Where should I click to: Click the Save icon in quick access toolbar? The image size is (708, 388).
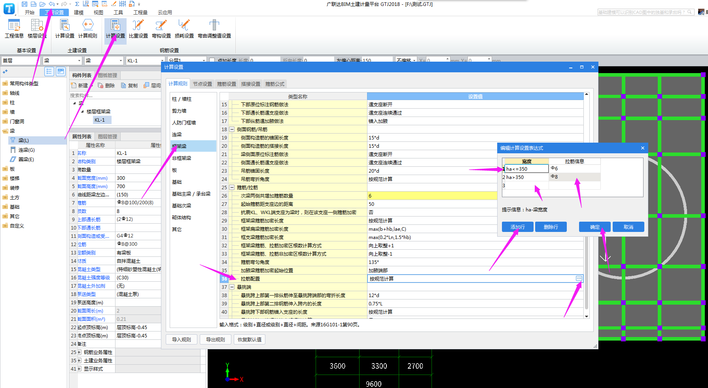25,4
